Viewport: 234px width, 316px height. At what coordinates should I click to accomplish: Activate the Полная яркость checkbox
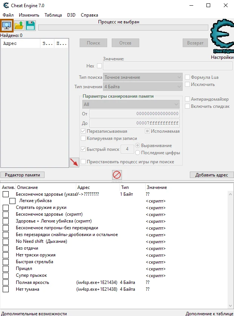[x=6, y=282]
